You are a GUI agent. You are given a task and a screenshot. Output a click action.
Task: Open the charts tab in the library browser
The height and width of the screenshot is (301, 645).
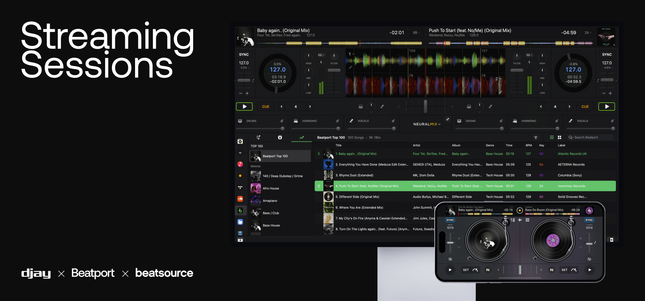point(302,137)
